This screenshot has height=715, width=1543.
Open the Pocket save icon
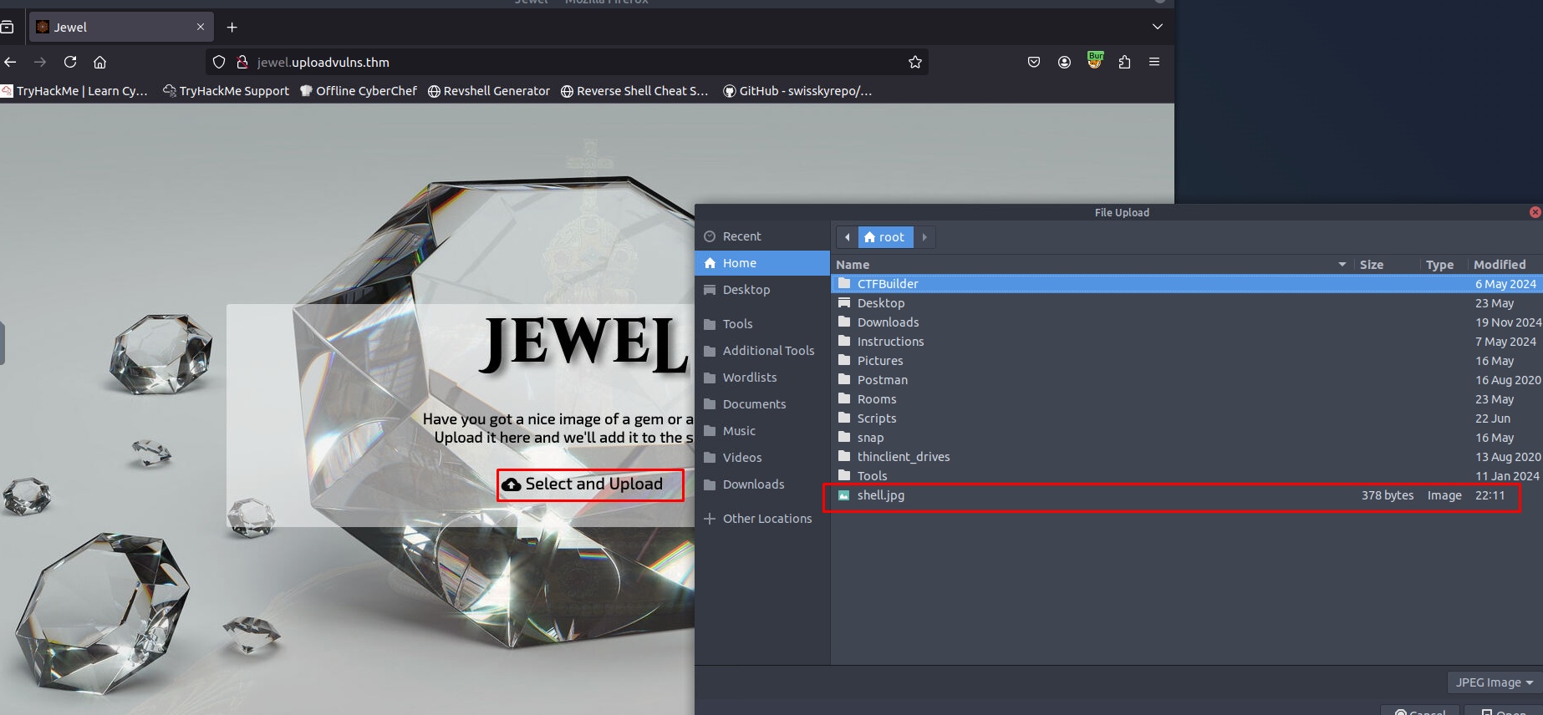[1034, 62]
